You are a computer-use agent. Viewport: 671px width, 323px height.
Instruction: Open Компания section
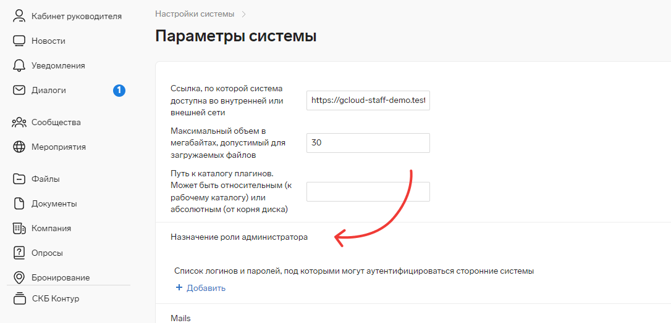click(x=51, y=228)
